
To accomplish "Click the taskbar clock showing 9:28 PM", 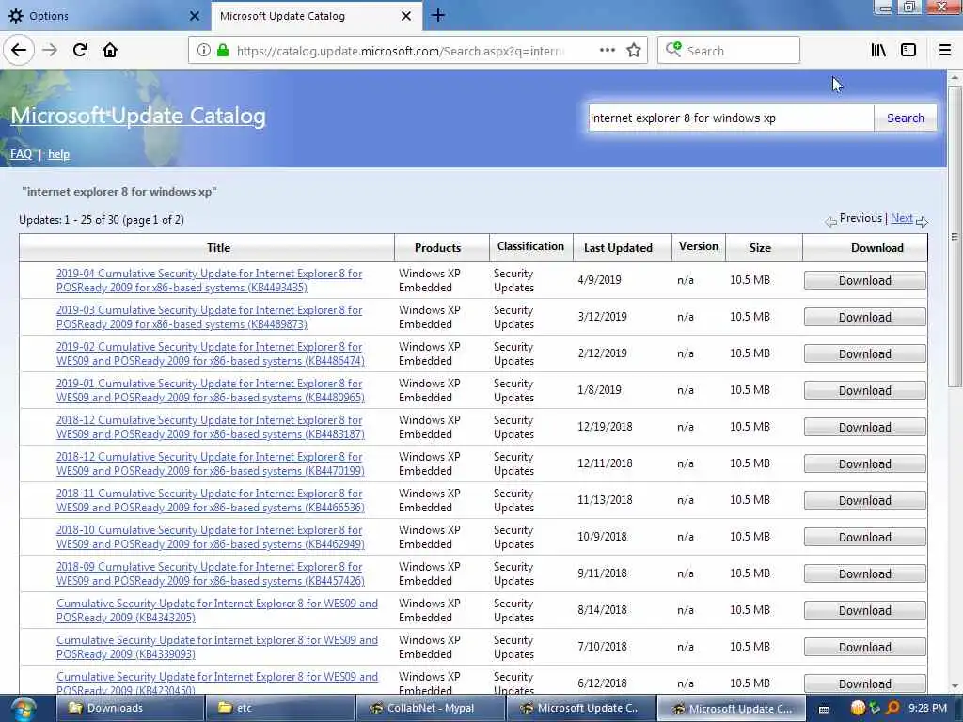I will [927, 708].
